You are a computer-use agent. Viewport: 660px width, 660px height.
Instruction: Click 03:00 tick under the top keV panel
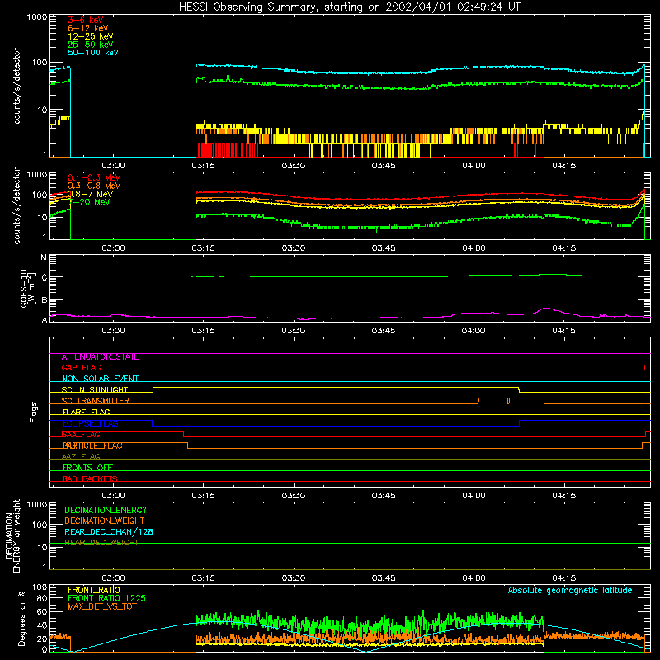click(x=113, y=166)
